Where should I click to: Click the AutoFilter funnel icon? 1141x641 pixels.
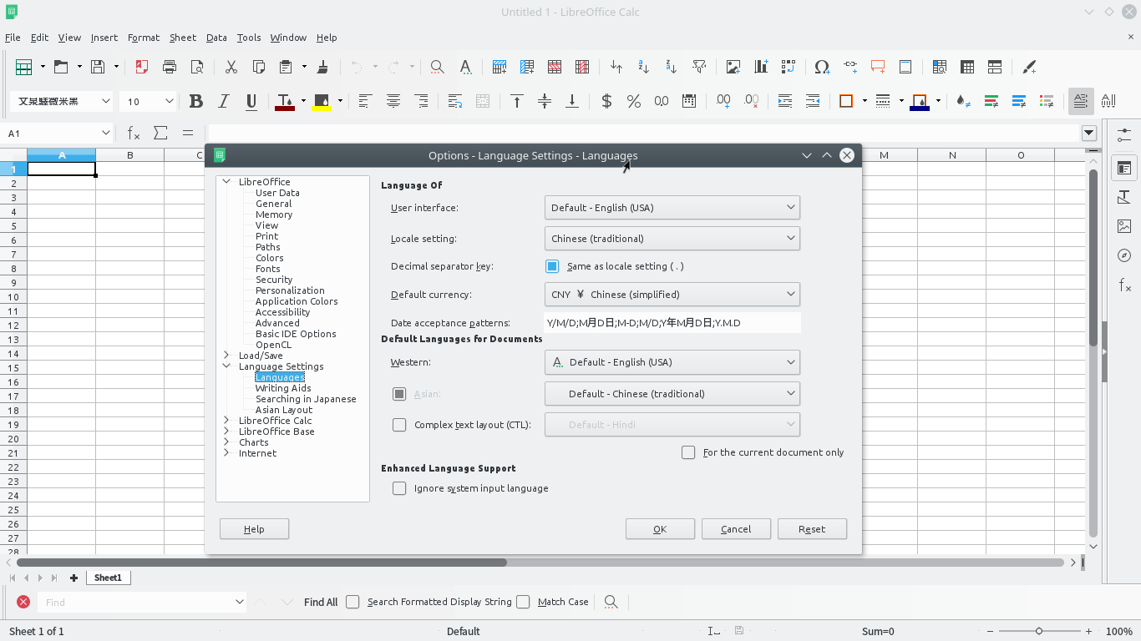pyautogui.click(x=699, y=67)
